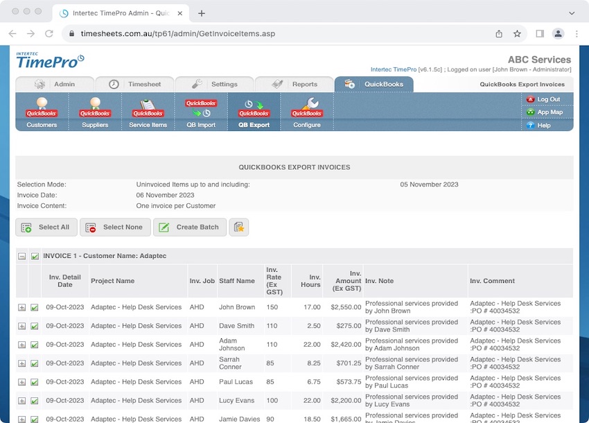Click the Select All button

46,227
